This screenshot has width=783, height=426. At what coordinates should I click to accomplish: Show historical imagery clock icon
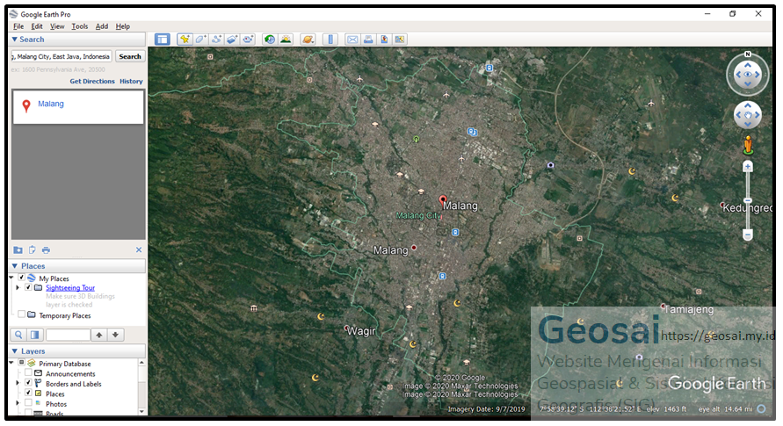[270, 40]
